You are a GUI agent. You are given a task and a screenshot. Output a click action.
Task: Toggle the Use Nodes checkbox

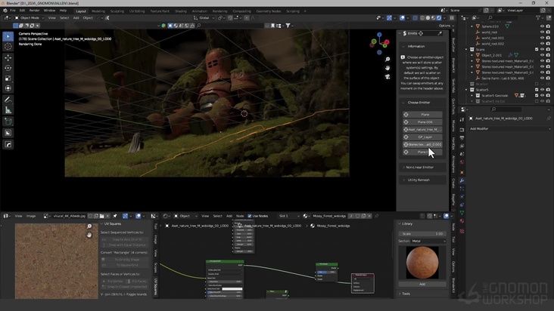[x=250, y=216]
